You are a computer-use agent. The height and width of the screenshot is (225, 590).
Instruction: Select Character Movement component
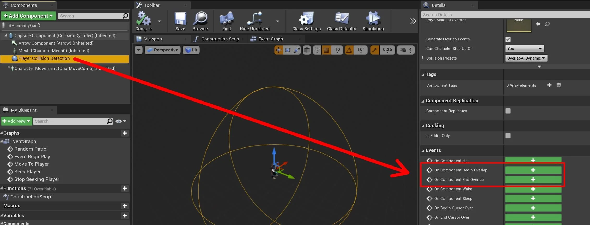[x=65, y=68]
